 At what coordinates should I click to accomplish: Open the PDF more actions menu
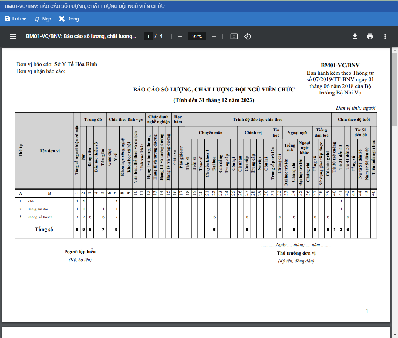tap(385, 36)
